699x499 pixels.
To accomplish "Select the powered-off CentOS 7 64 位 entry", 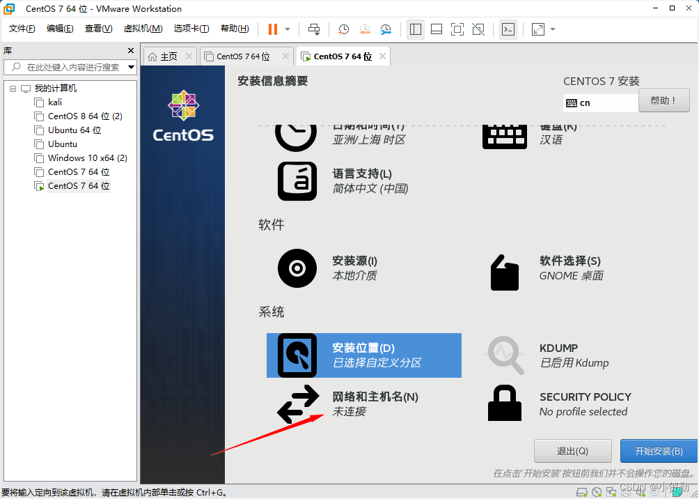I will tap(79, 171).
